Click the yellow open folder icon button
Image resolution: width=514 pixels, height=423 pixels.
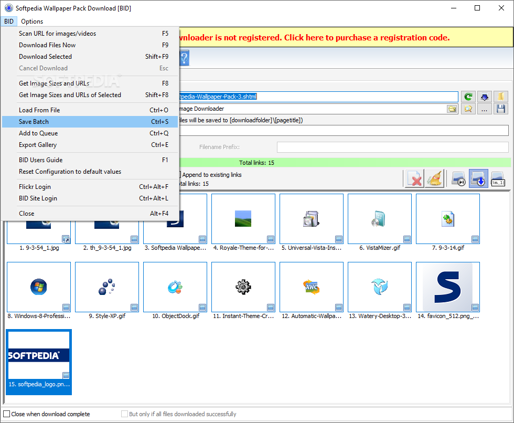click(x=501, y=97)
